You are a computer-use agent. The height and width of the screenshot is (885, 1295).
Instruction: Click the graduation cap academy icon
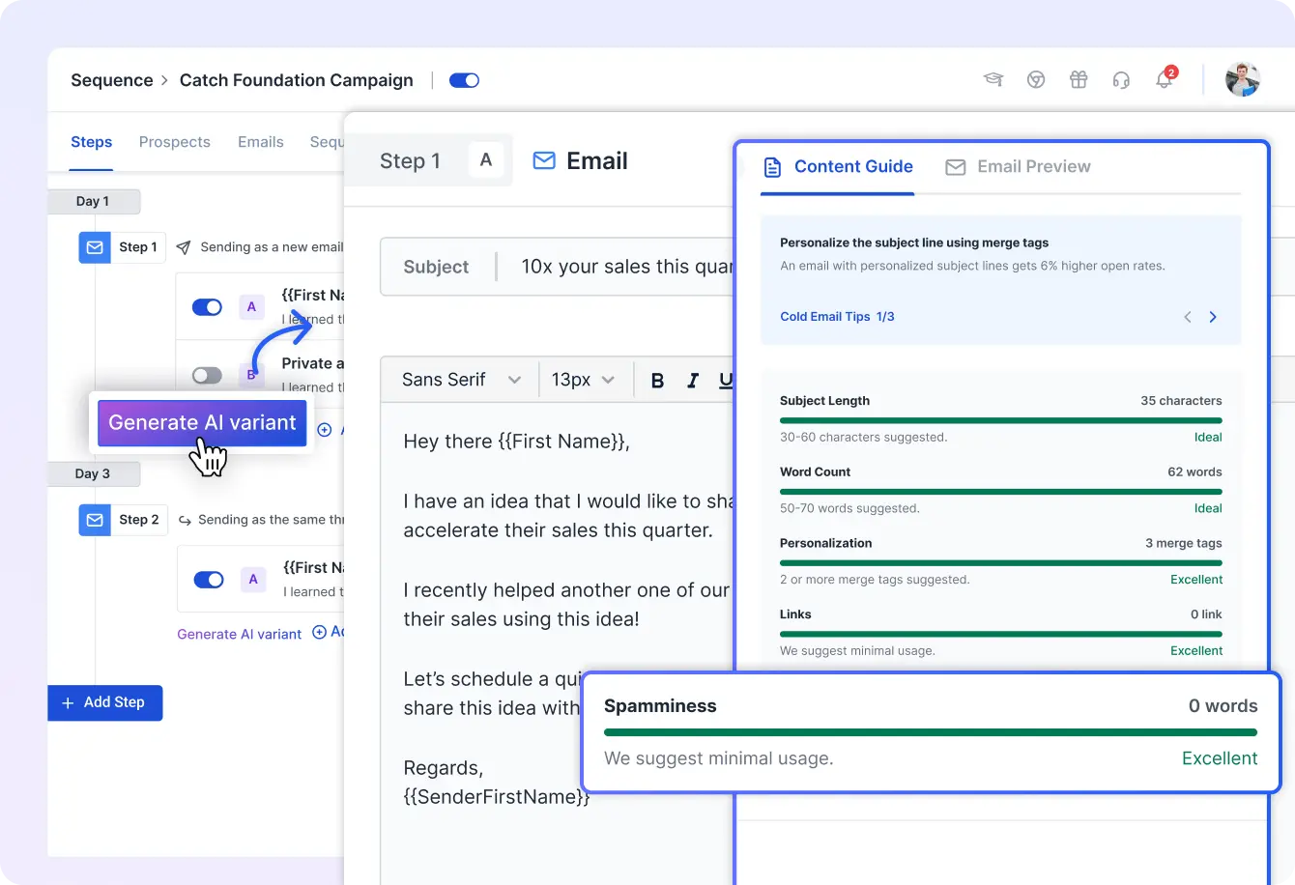point(993,80)
